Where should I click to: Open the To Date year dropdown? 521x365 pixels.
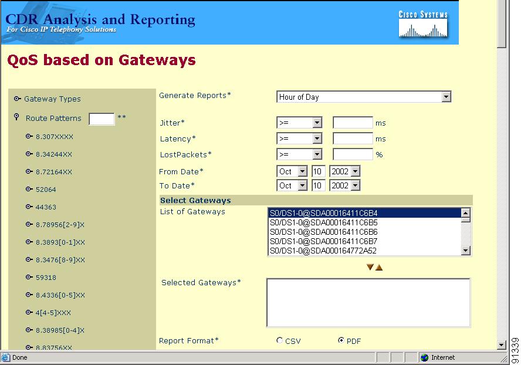[355, 185]
